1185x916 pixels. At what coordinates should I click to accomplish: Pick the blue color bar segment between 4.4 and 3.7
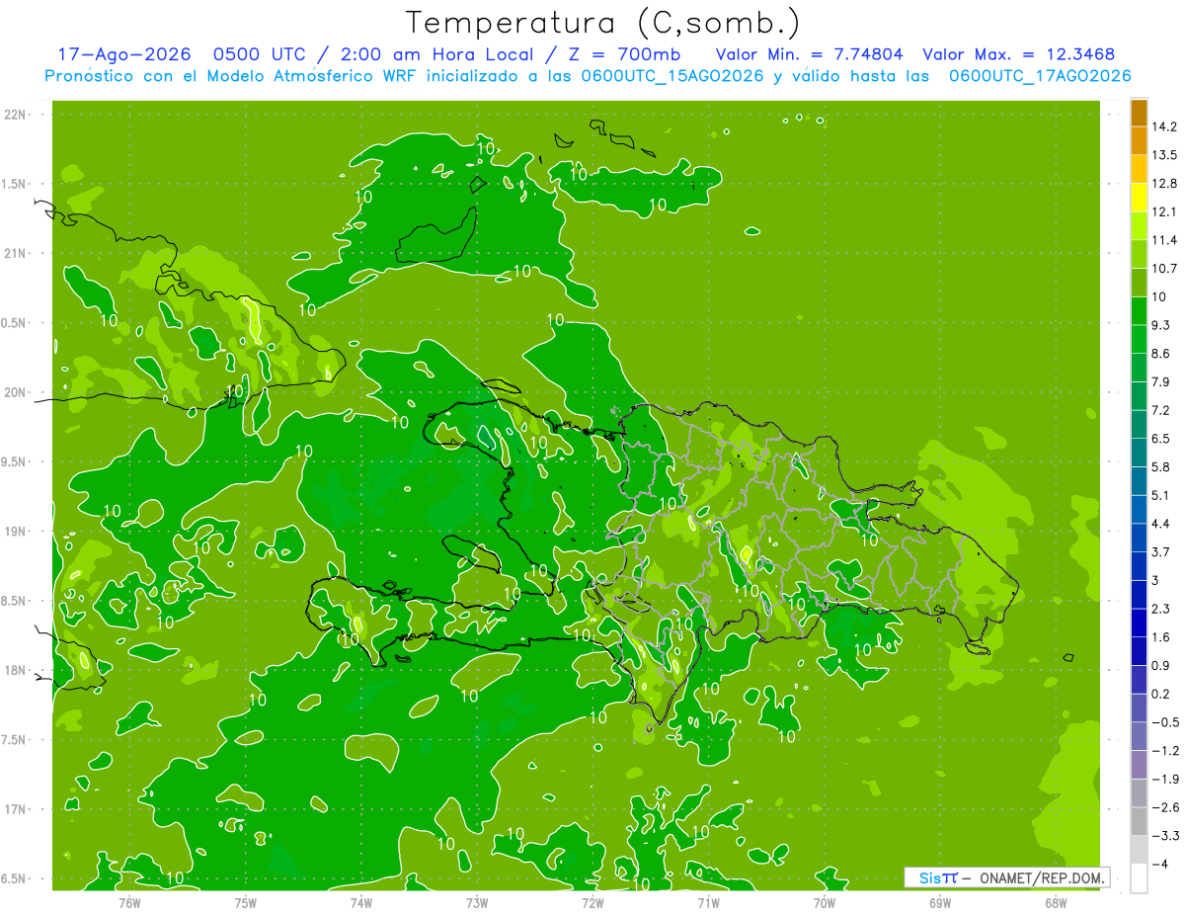1139,538
